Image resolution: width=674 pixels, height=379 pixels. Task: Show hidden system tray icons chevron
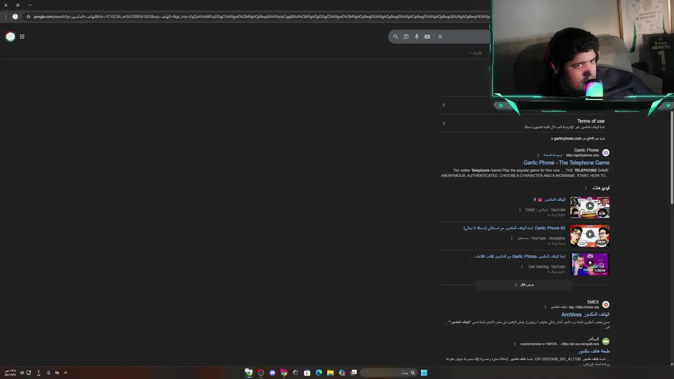click(65, 373)
